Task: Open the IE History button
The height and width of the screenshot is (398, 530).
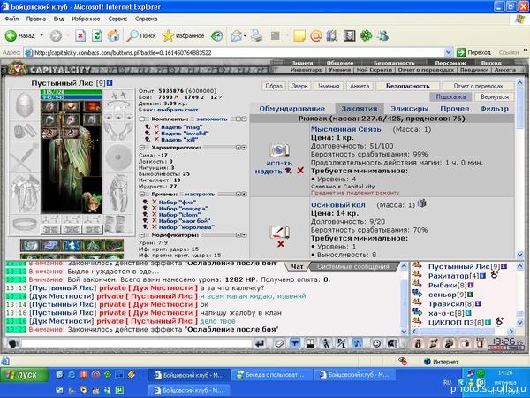Action: (x=217, y=35)
